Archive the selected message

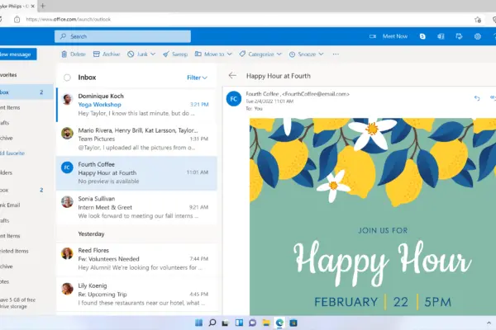click(107, 54)
